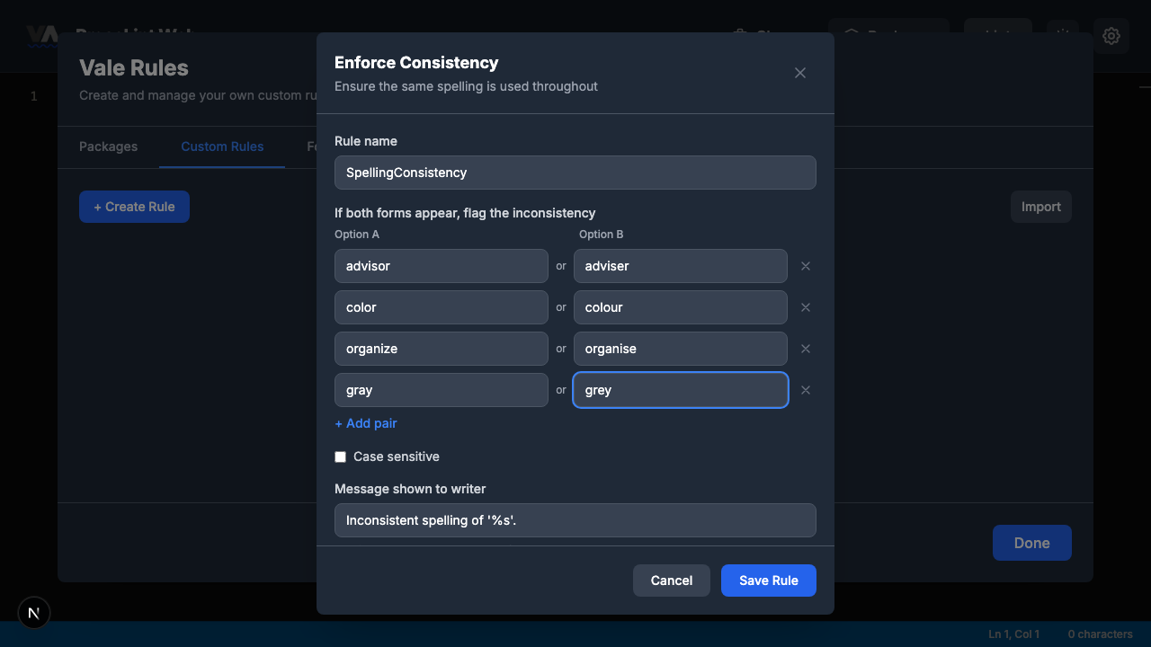Image resolution: width=1151 pixels, height=647 pixels.
Task: Open settings with the gear icon
Action: point(1111,36)
